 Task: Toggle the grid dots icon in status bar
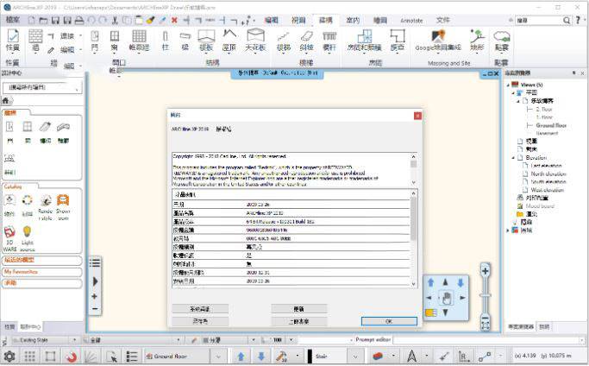click(29, 356)
